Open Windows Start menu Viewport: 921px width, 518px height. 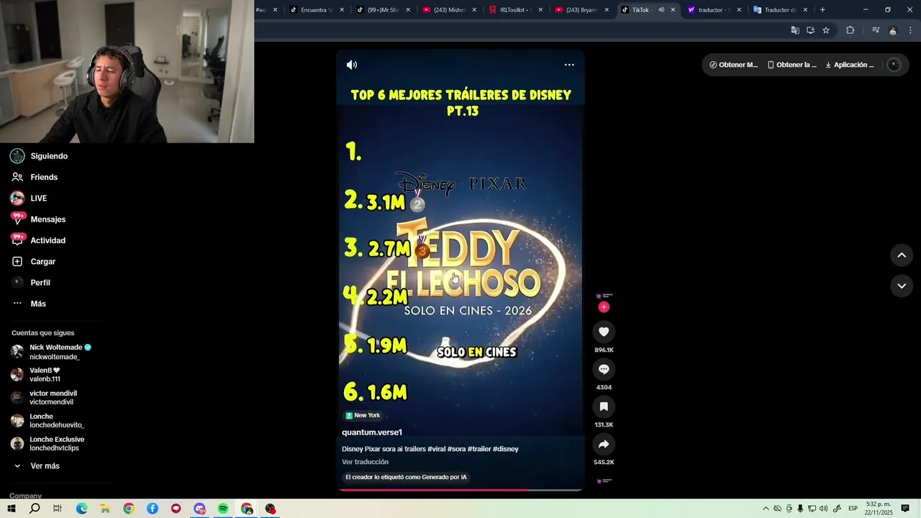(12, 509)
